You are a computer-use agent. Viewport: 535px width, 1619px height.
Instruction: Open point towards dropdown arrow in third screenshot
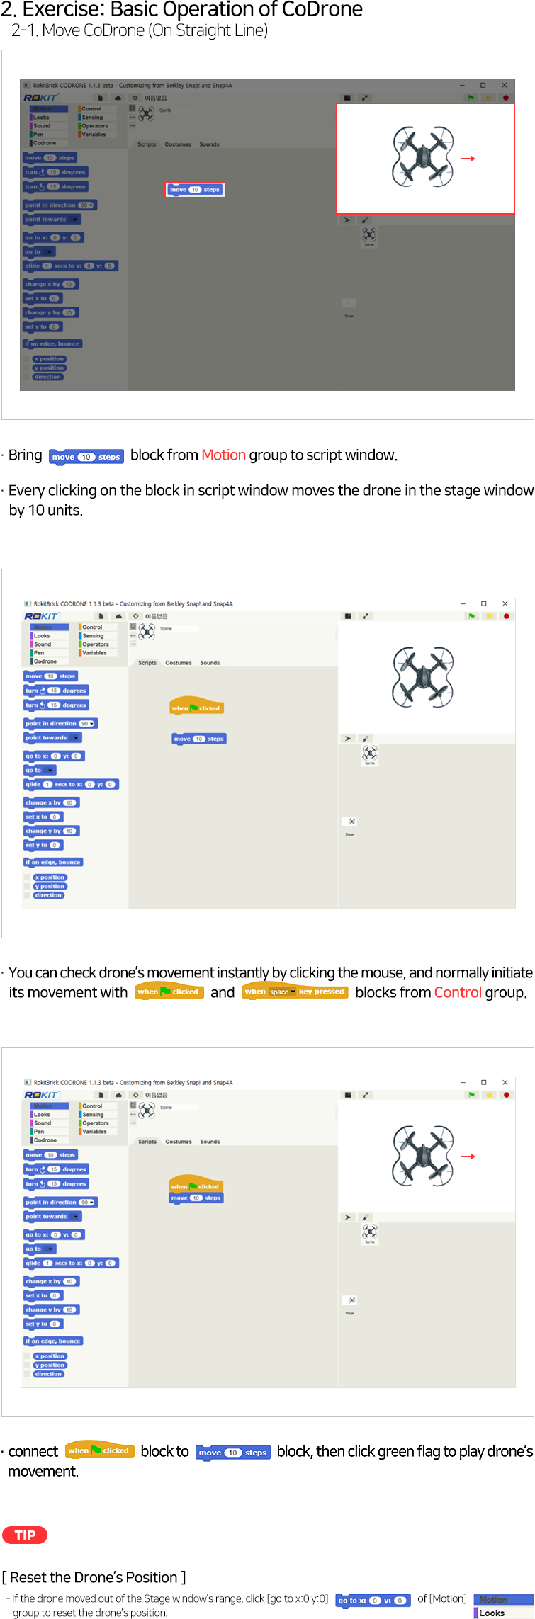[x=76, y=1217]
